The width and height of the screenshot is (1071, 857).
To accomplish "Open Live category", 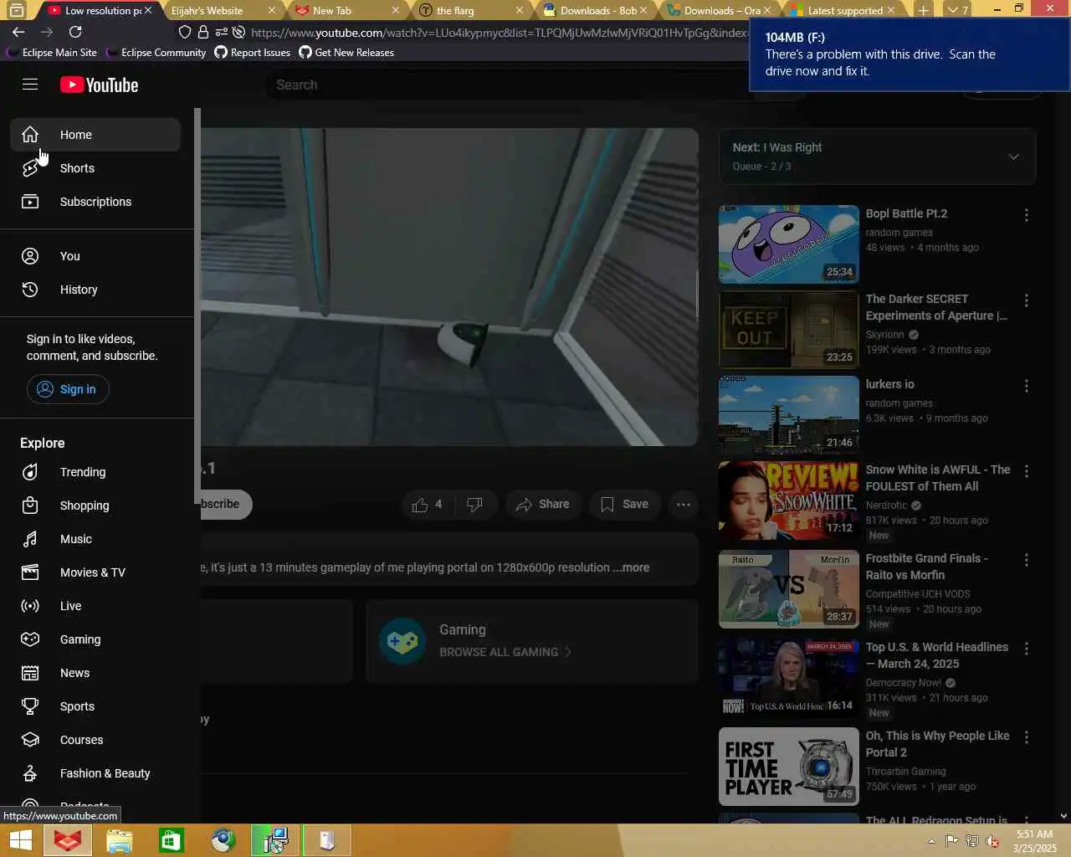I will 95,606.
